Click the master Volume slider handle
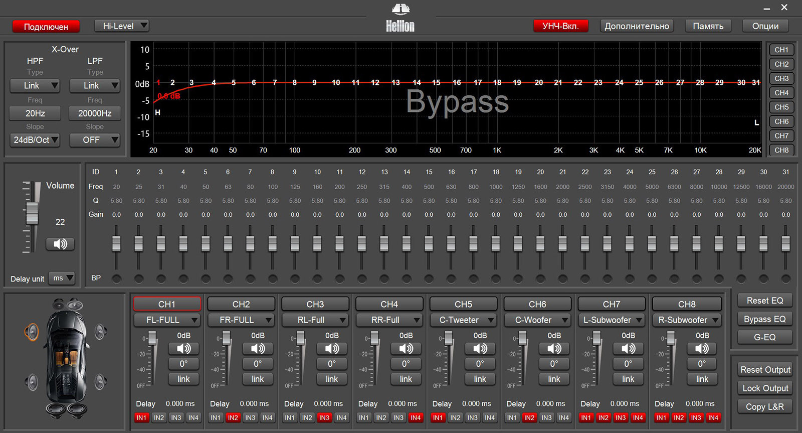The height and width of the screenshot is (433, 802). point(32,213)
